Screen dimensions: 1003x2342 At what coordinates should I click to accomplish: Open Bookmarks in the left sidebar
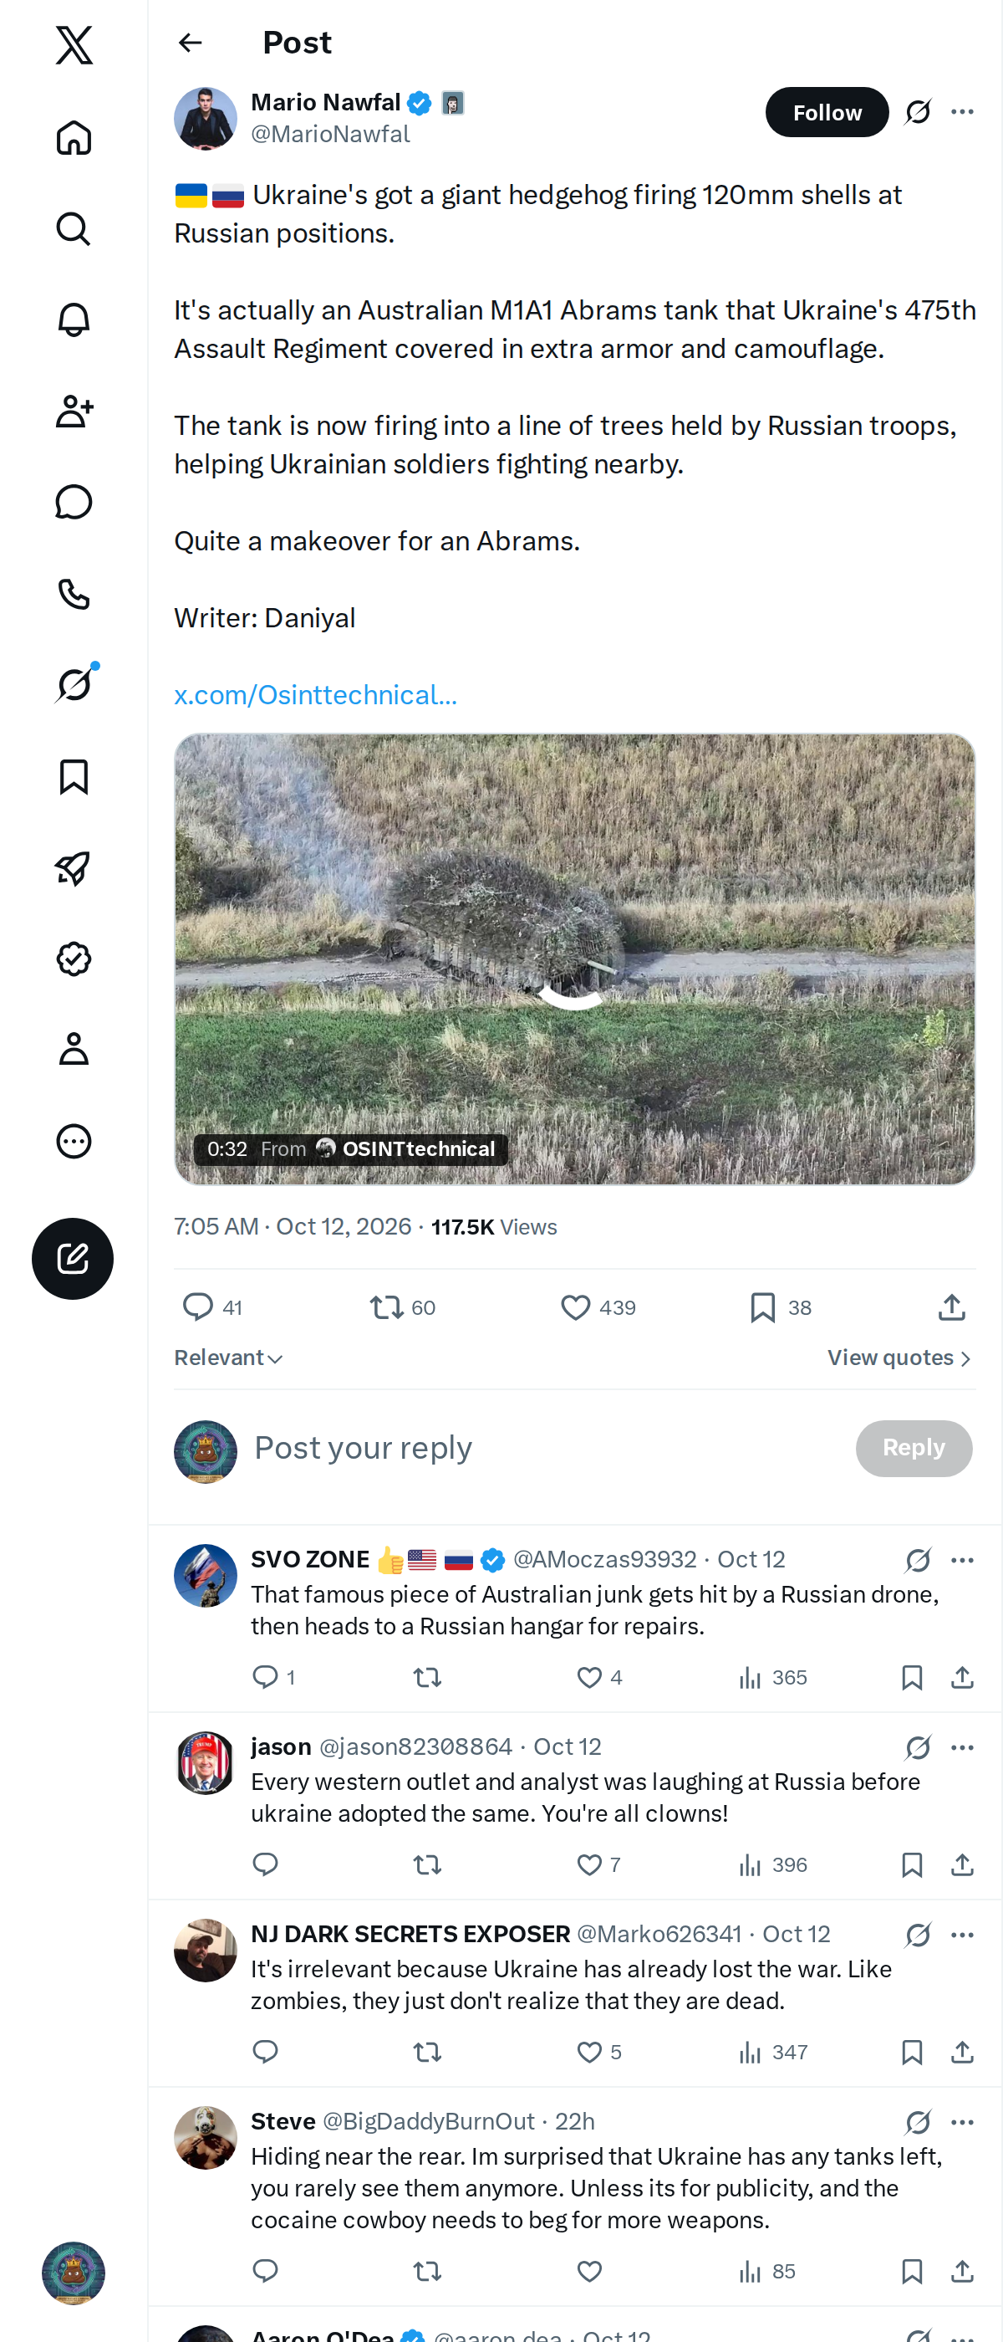pos(74,777)
